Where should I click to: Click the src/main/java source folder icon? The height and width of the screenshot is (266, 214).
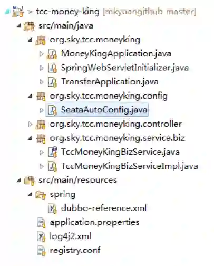point(29,26)
